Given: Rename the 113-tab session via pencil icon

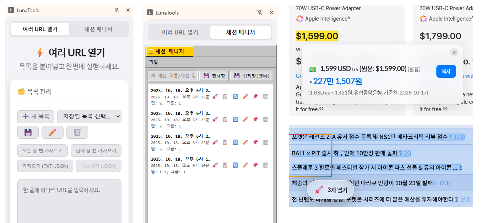Looking at the screenshot, I should (x=245, y=165).
